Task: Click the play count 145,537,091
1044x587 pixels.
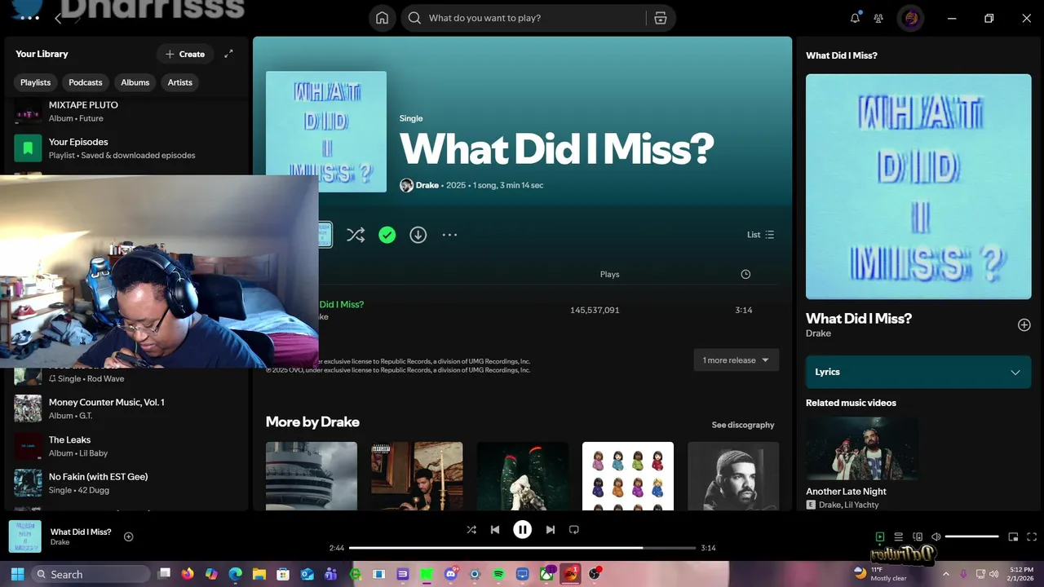Action: point(595,310)
